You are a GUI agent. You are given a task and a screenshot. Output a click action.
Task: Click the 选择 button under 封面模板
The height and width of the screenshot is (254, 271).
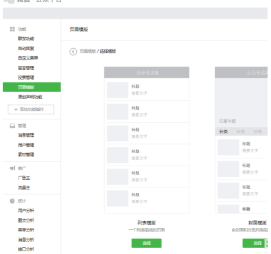click(x=255, y=243)
